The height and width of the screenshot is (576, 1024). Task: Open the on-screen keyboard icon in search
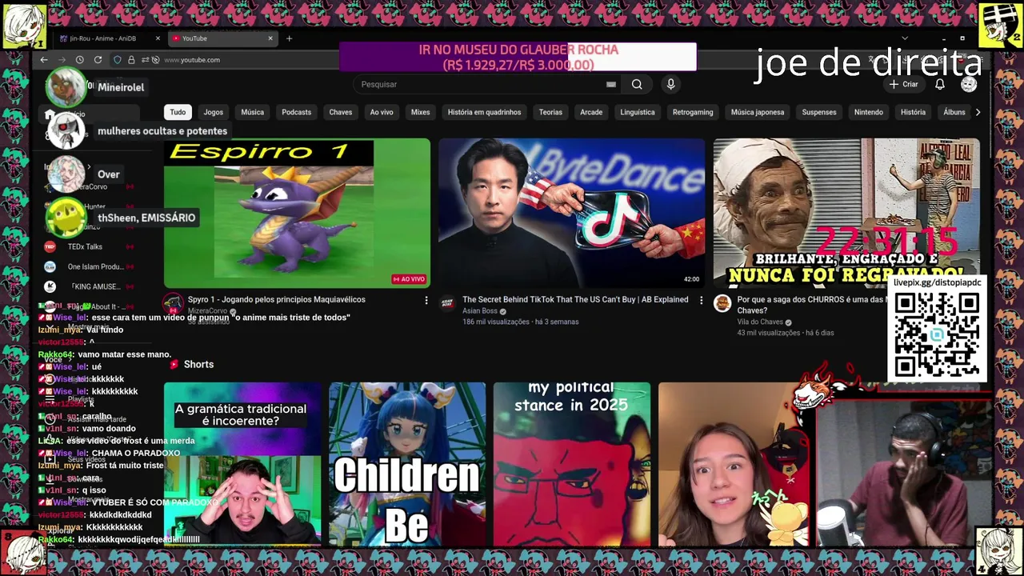(x=611, y=84)
